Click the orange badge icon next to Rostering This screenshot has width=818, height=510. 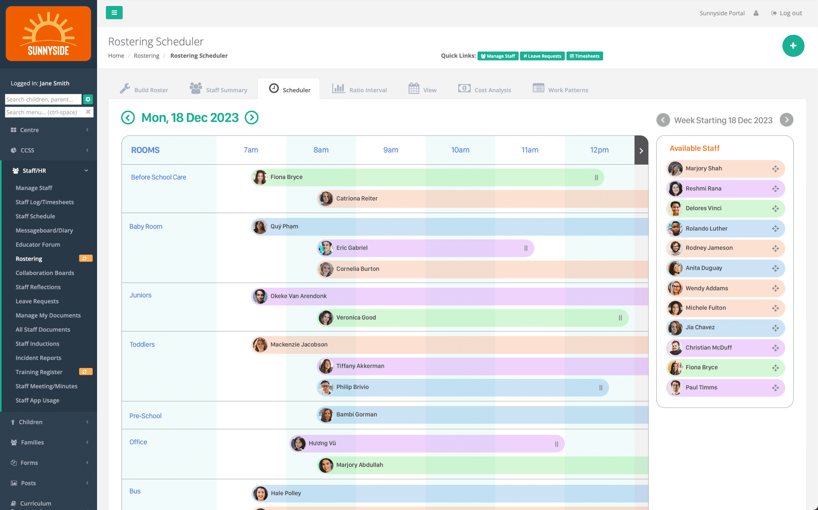tap(85, 258)
